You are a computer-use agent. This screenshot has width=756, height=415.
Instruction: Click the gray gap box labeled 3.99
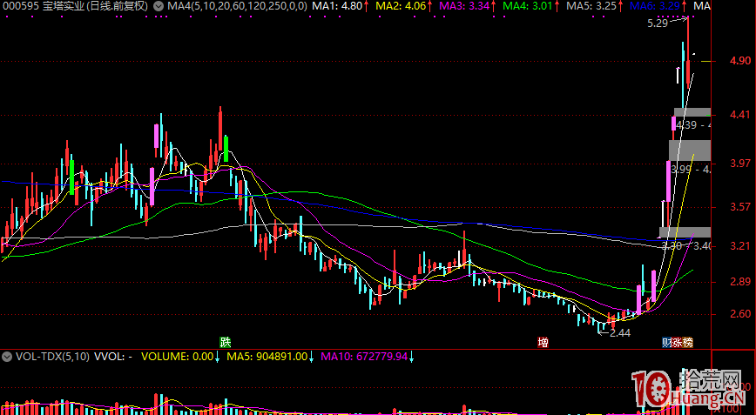pos(690,151)
